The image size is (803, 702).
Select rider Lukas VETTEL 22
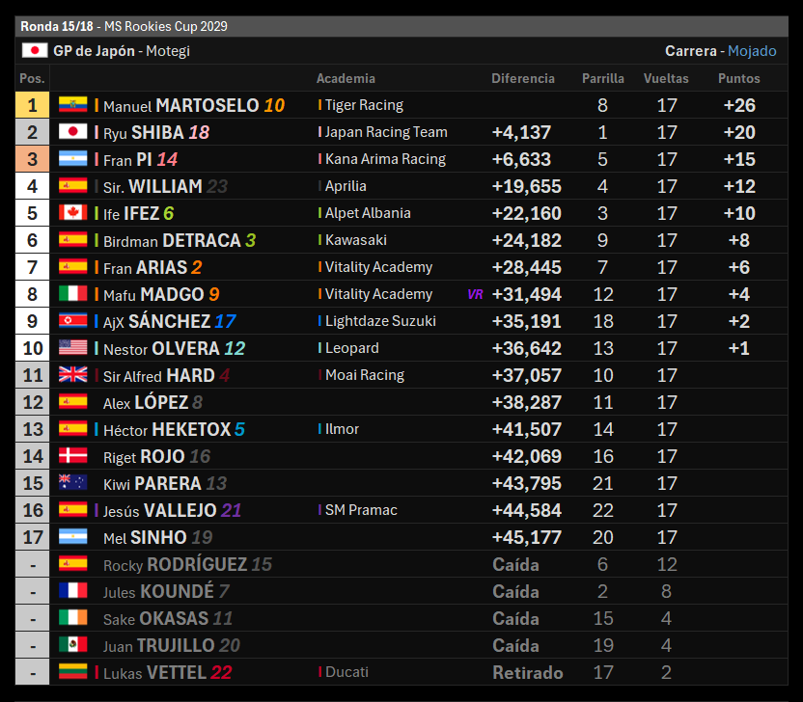[167, 672]
